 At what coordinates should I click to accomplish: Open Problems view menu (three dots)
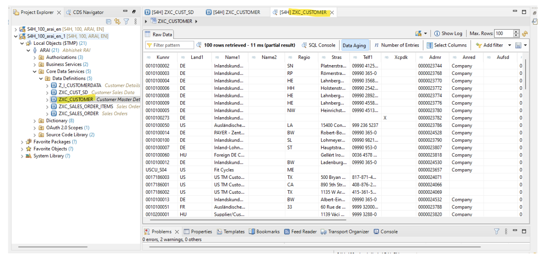506,231
